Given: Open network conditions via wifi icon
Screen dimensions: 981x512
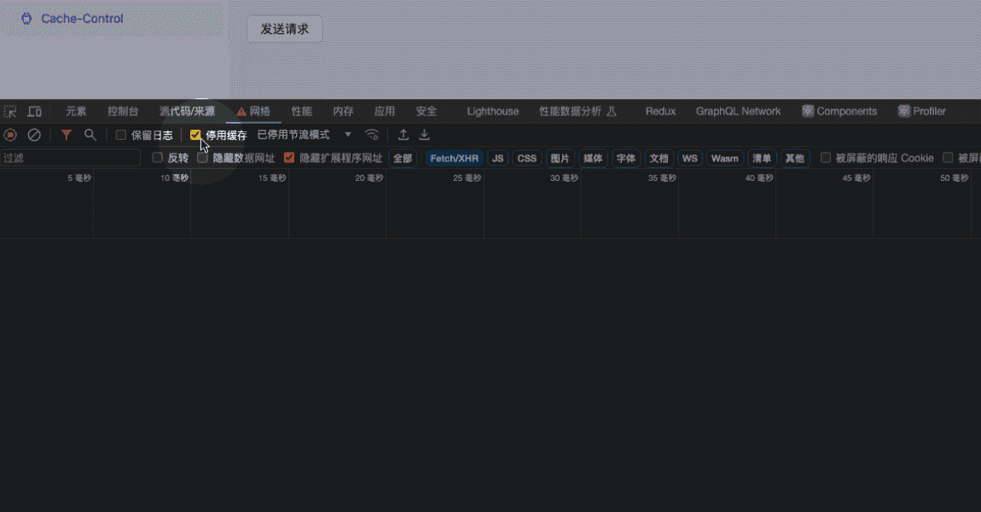Looking at the screenshot, I should point(372,135).
